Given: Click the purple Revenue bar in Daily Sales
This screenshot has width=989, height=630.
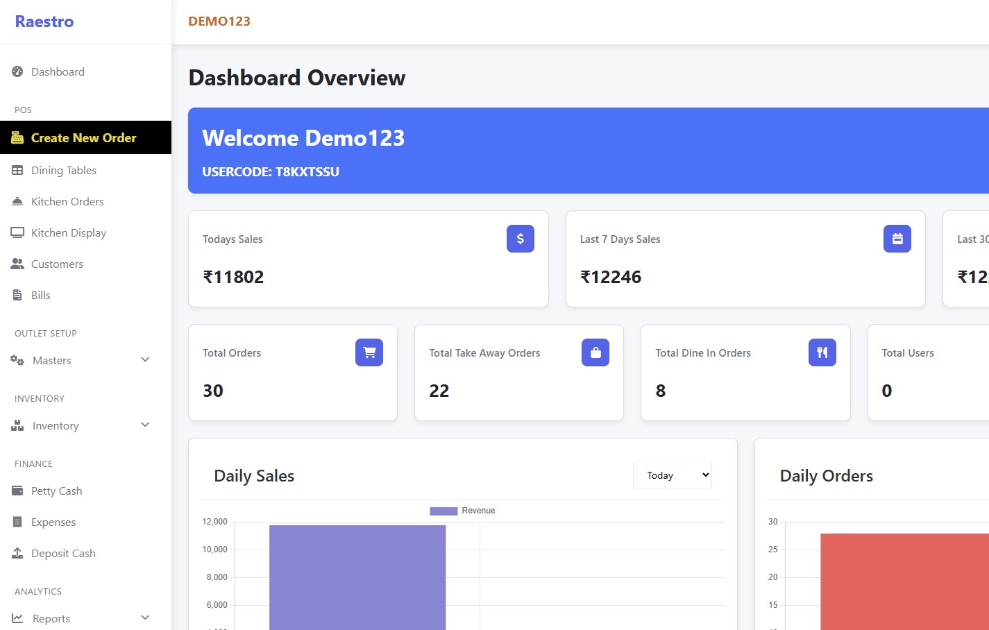Looking at the screenshot, I should (x=357, y=583).
